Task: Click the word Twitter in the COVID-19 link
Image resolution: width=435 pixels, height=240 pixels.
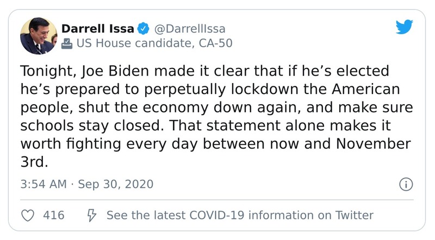Action: (353, 216)
